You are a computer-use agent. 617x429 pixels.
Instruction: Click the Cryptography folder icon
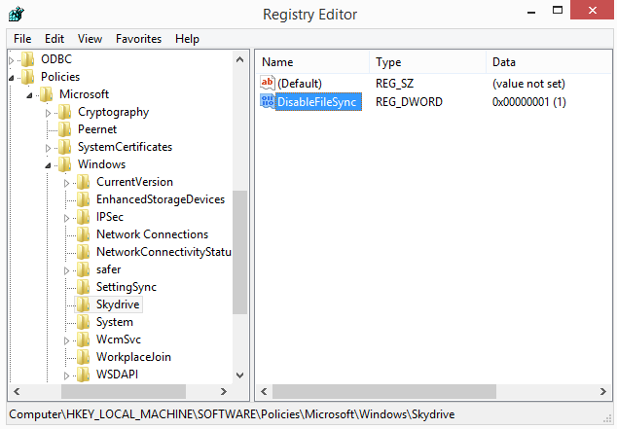pyautogui.click(x=64, y=113)
